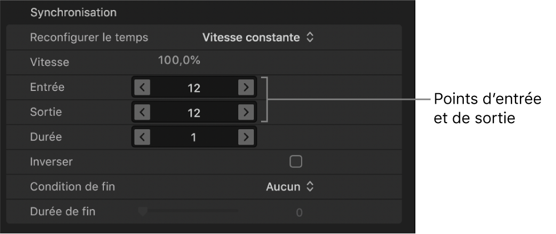
Task: Decrease the Sortie value with left arrow
Action: [143, 112]
